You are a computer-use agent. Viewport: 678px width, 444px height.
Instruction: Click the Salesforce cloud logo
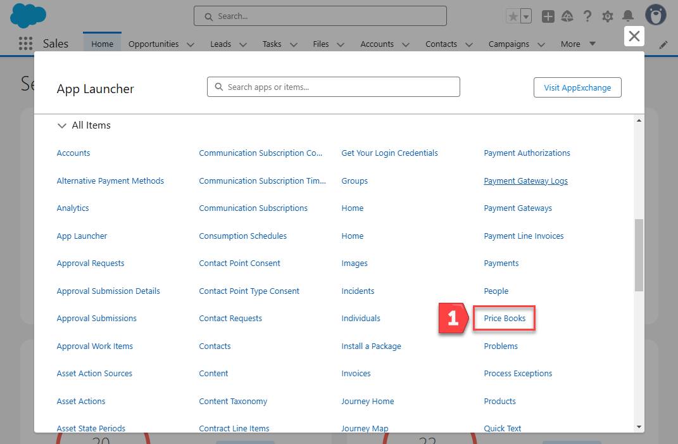[x=28, y=15]
